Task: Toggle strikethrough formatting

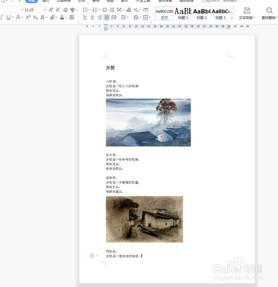Action: 18,17
